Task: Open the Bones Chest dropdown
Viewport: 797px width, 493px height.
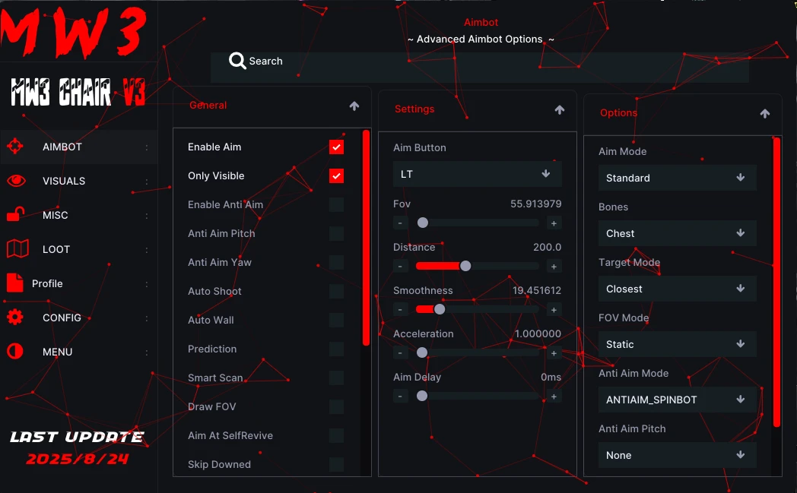Action: [x=678, y=233]
